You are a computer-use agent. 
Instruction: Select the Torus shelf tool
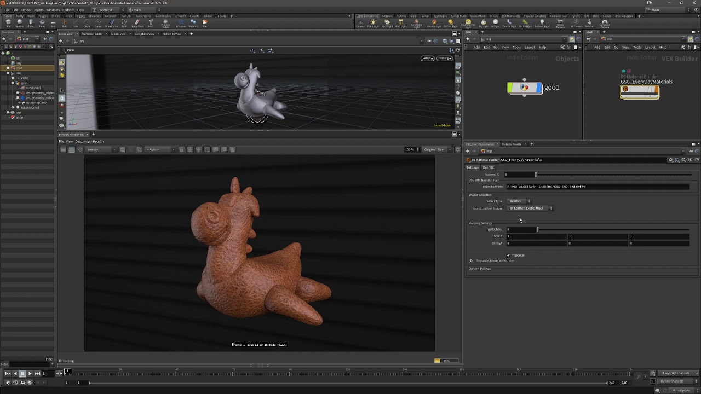coord(42,24)
